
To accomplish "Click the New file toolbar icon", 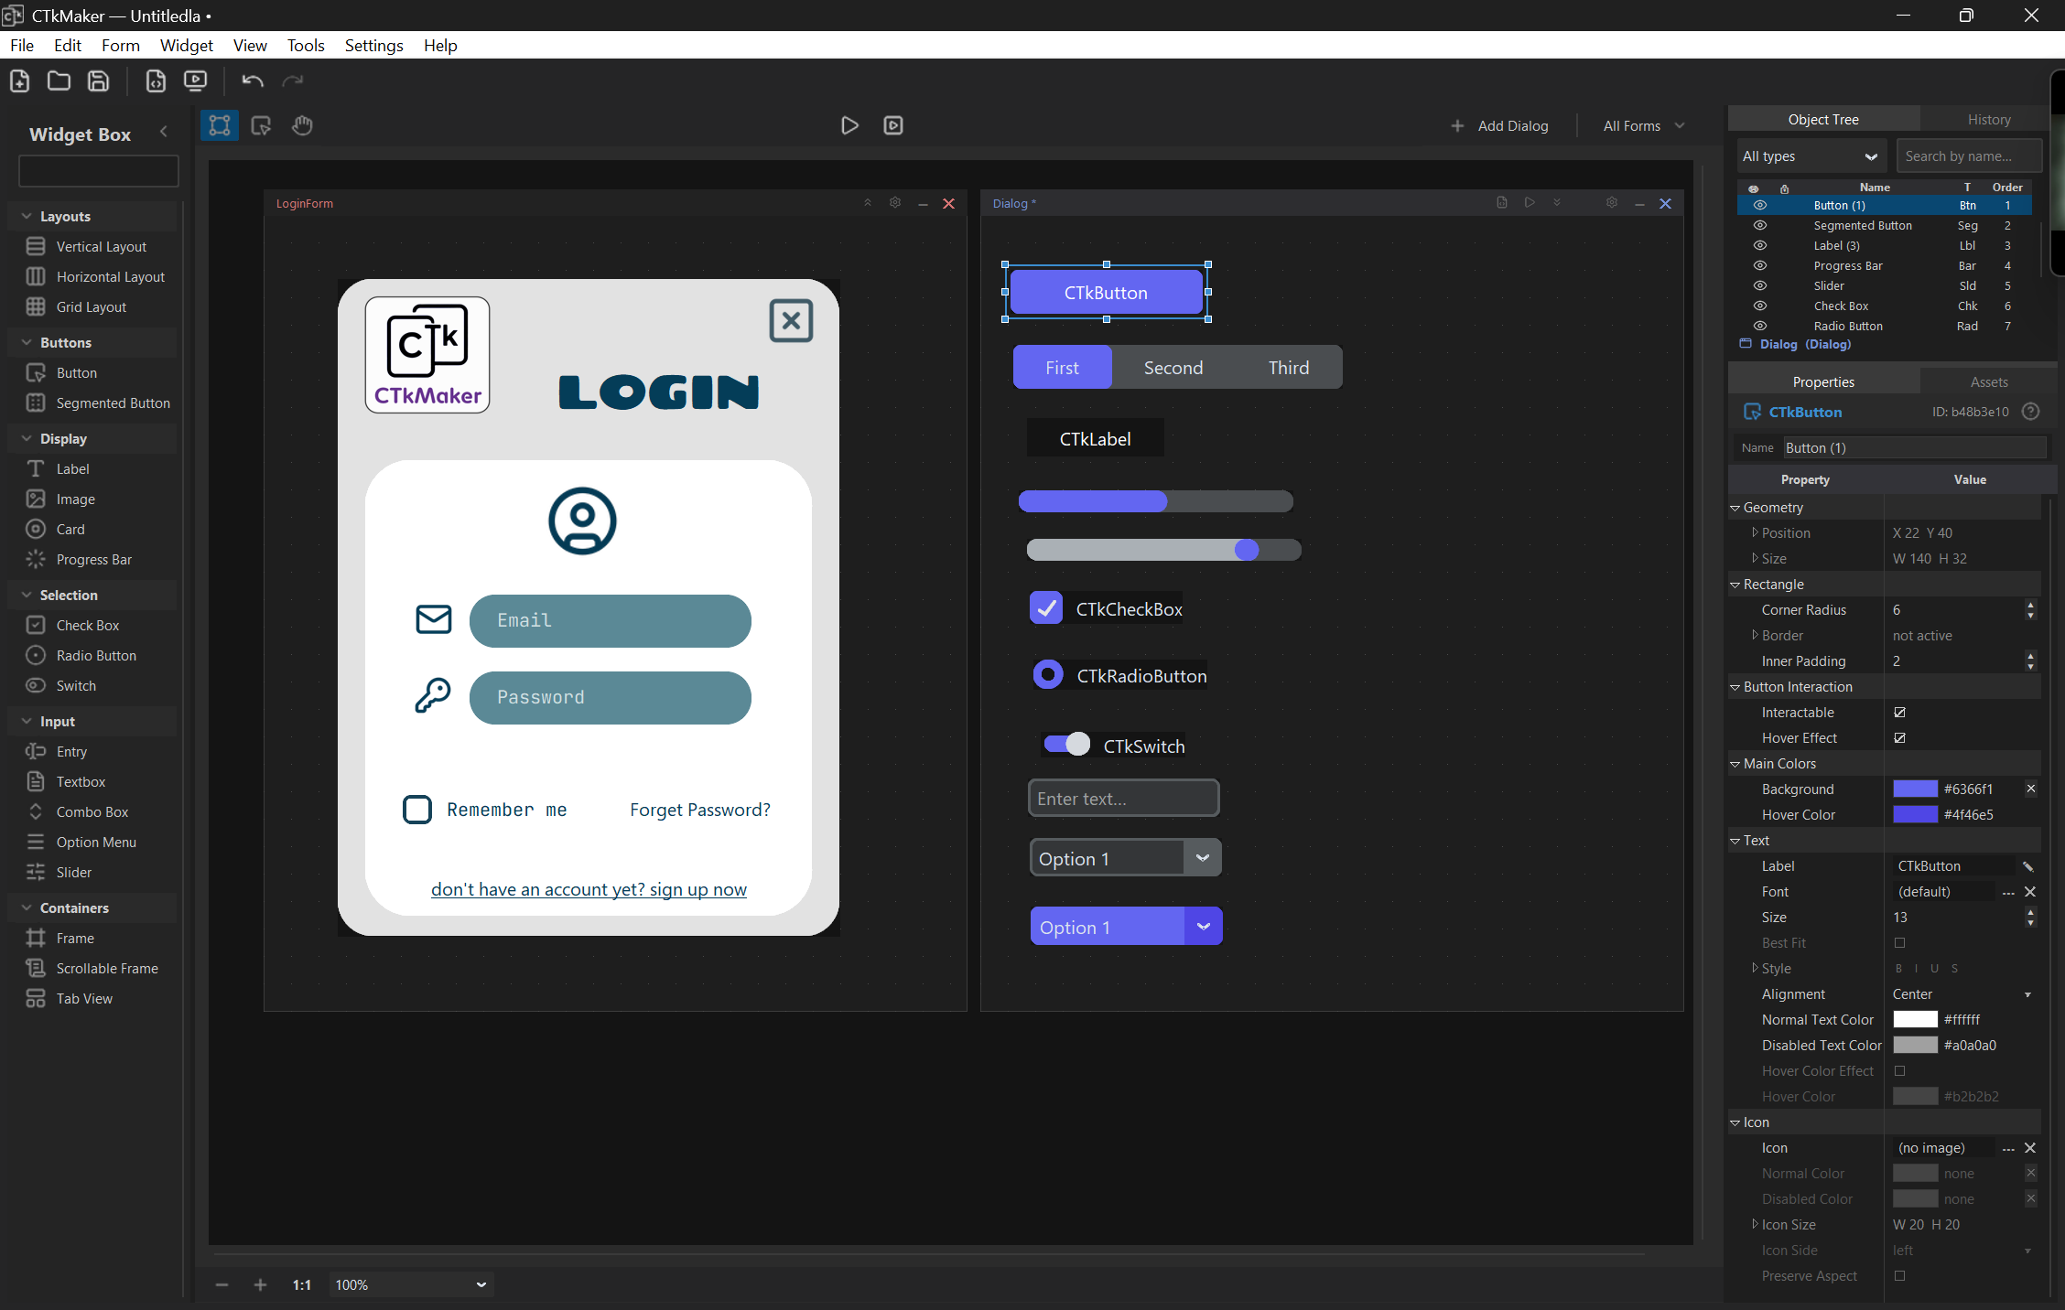I will [x=19, y=81].
